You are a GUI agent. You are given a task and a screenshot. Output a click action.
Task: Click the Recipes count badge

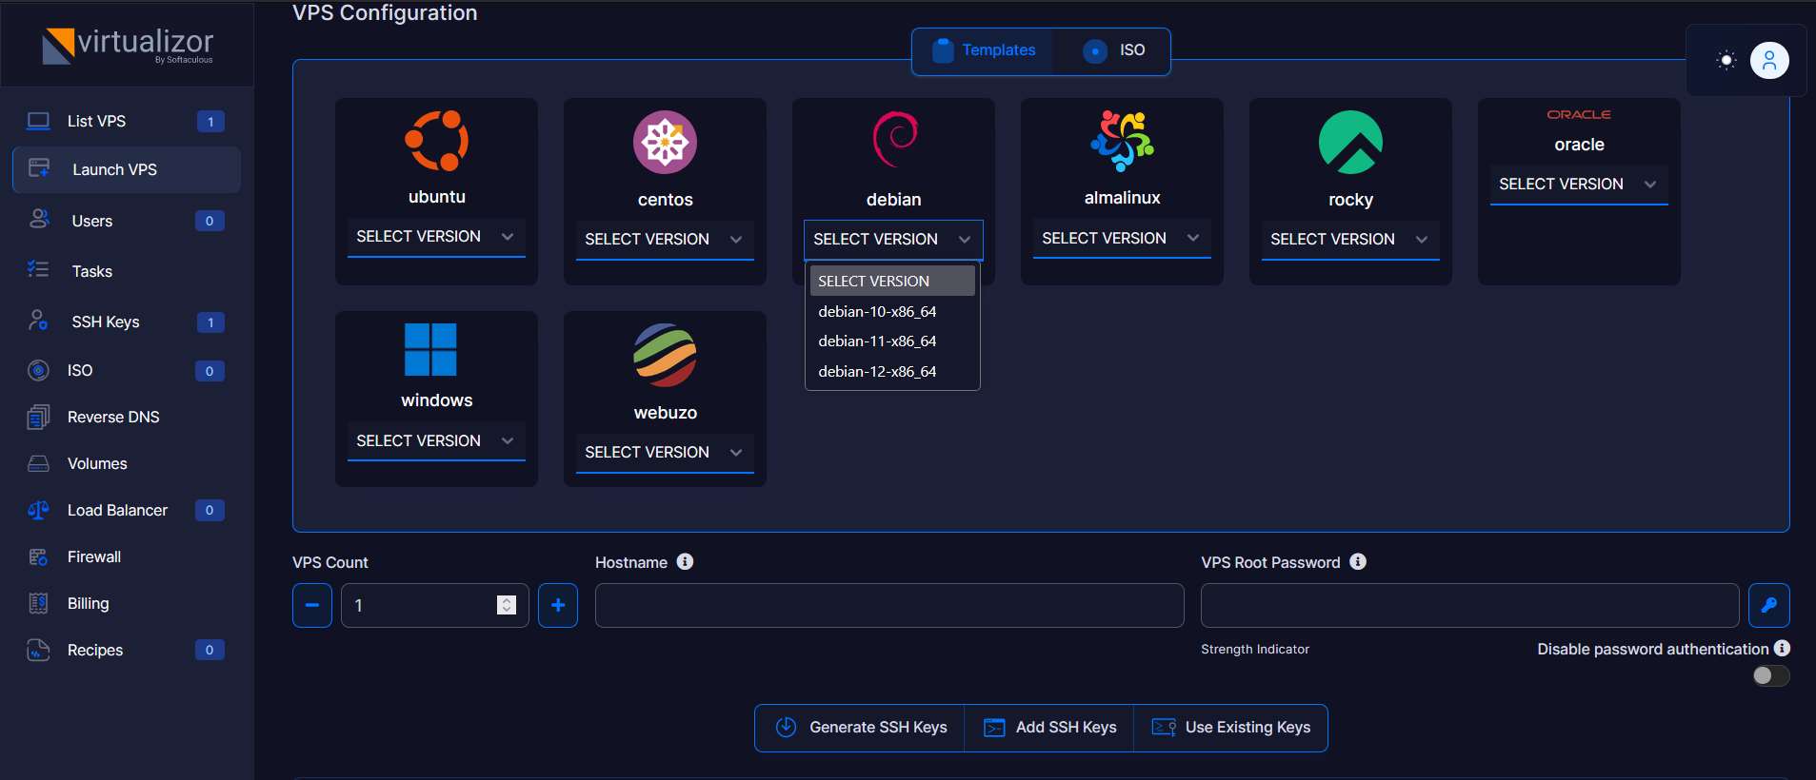(x=210, y=650)
